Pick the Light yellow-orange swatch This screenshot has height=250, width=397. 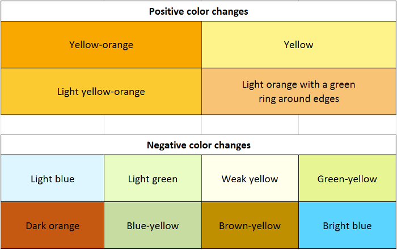click(101, 92)
